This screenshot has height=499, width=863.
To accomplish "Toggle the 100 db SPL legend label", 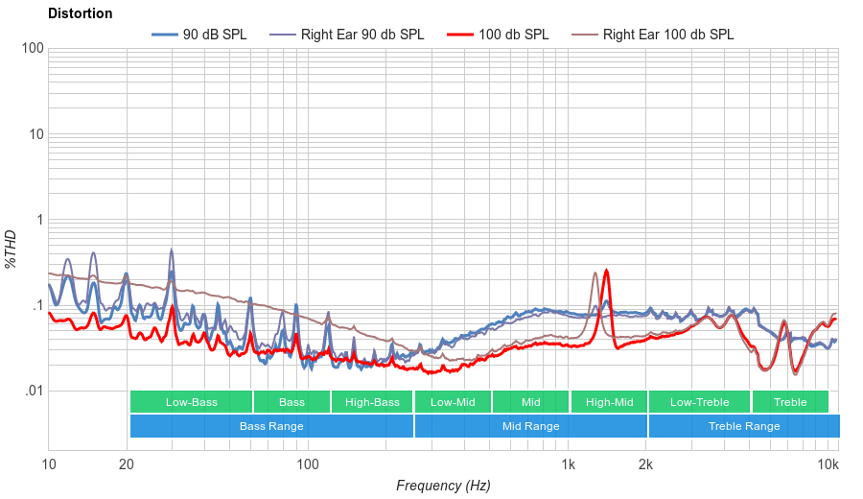I will (x=513, y=35).
